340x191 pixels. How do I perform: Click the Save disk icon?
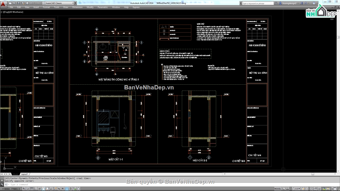pos(18,3)
